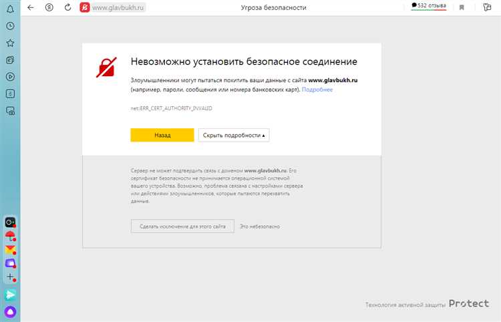This screenshot has height=322, width=501.
Task: Open Yandex Mail envelope icon
Action: (x=10, y=249)
